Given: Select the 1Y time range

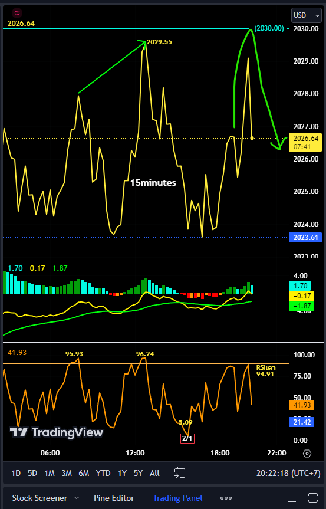Looking at the screenshot, I should 122,473.
